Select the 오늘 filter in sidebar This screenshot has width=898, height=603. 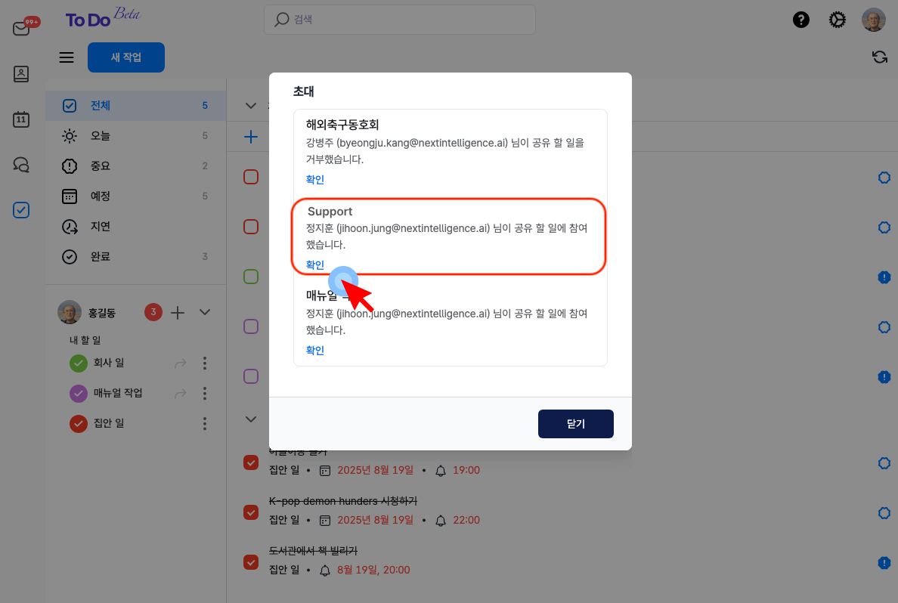coord(101,136)
